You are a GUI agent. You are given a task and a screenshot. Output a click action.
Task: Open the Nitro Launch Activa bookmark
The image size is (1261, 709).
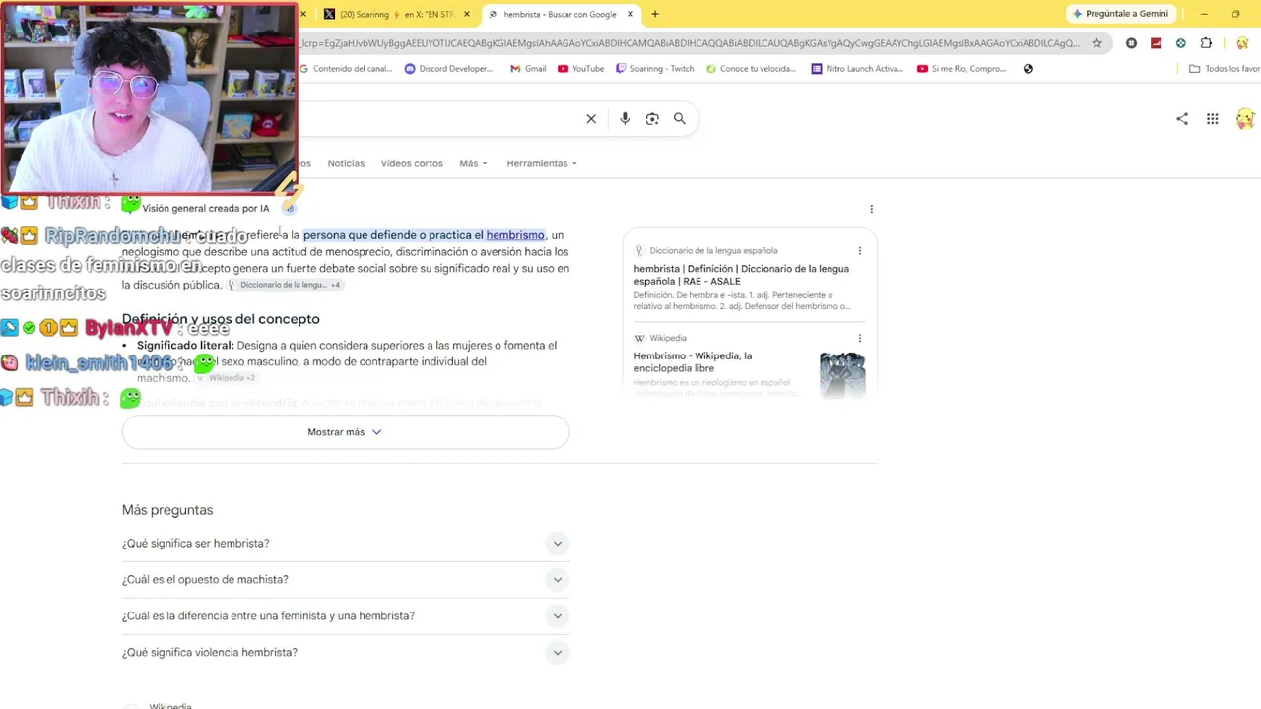pyautogui.click(x=857, y=69)
